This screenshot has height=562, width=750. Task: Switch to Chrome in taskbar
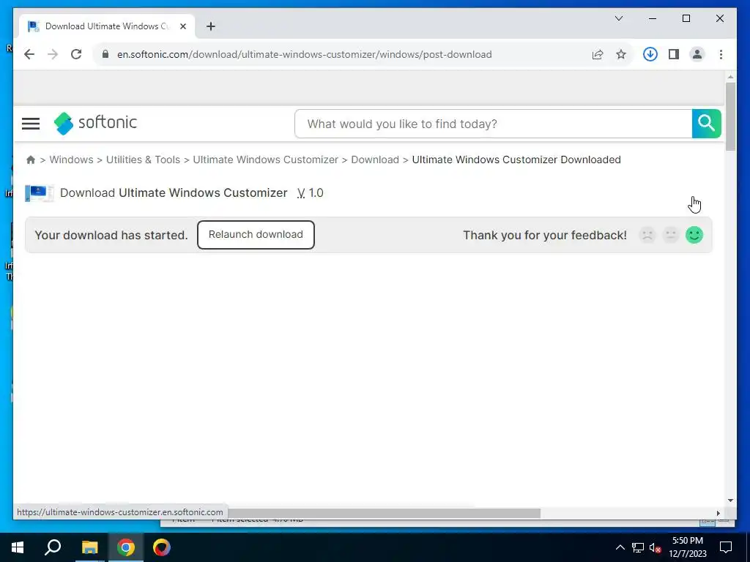point(126,547)
